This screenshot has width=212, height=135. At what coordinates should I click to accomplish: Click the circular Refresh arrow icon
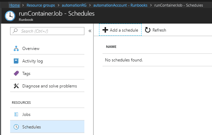(x=147, y=30)
